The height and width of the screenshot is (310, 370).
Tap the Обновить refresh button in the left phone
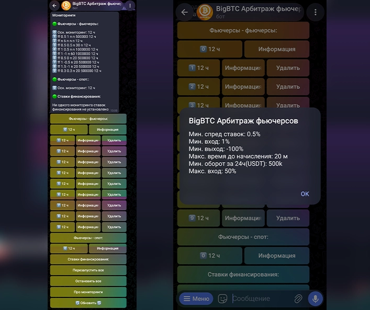88,303
